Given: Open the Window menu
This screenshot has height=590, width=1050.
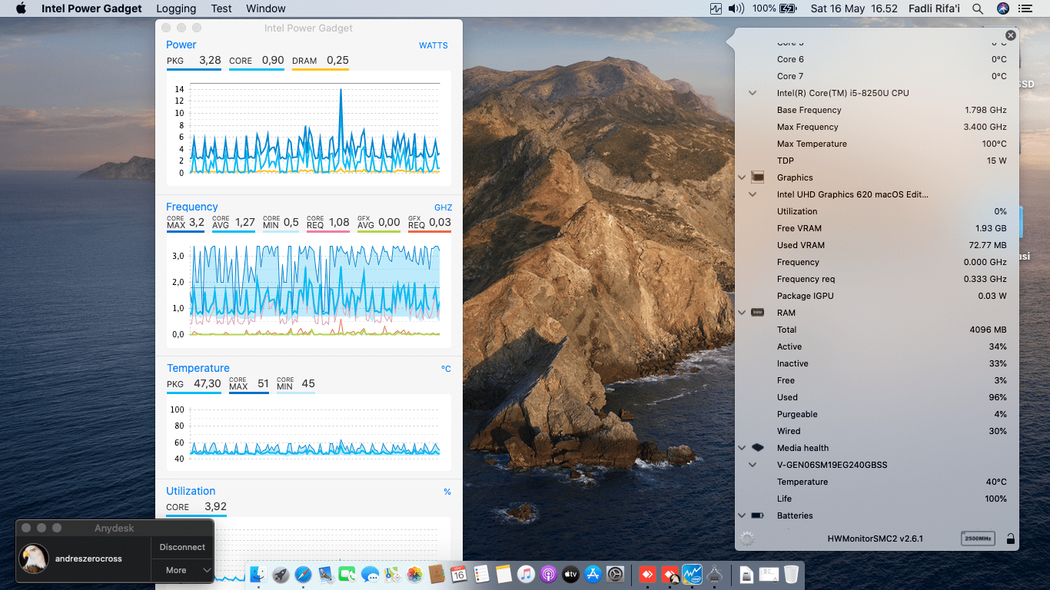Looking at the screenshot, I should click(266, 8).
